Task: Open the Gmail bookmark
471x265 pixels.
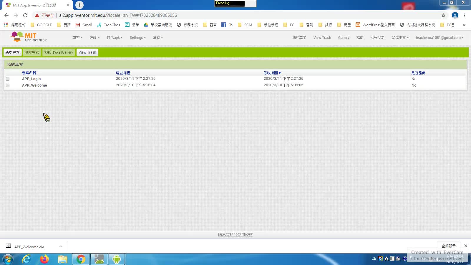Action: click(84, 25)
